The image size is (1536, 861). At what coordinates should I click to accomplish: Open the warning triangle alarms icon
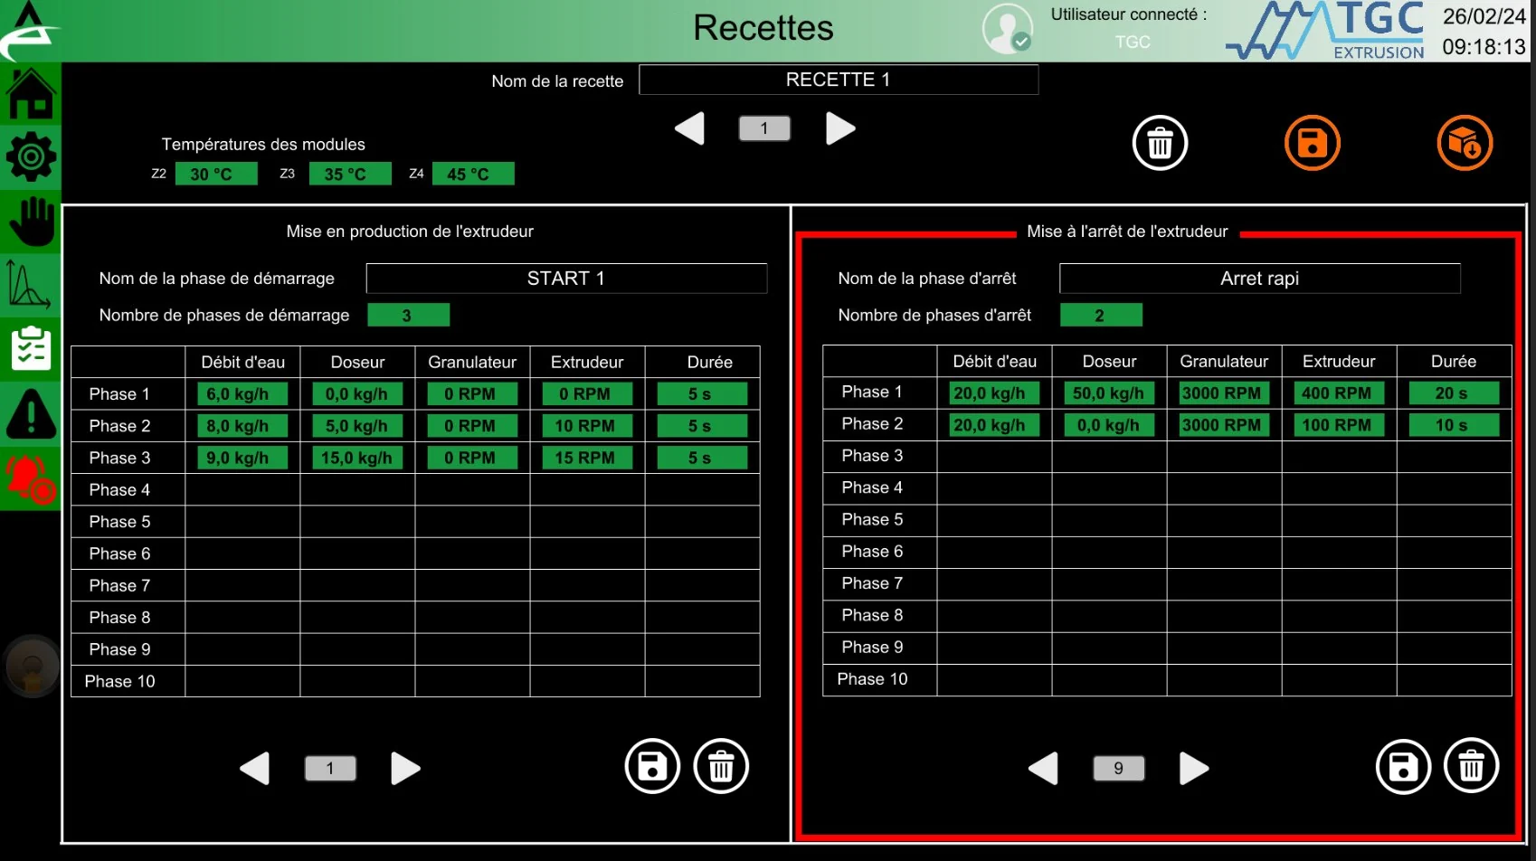pos(31,413)
